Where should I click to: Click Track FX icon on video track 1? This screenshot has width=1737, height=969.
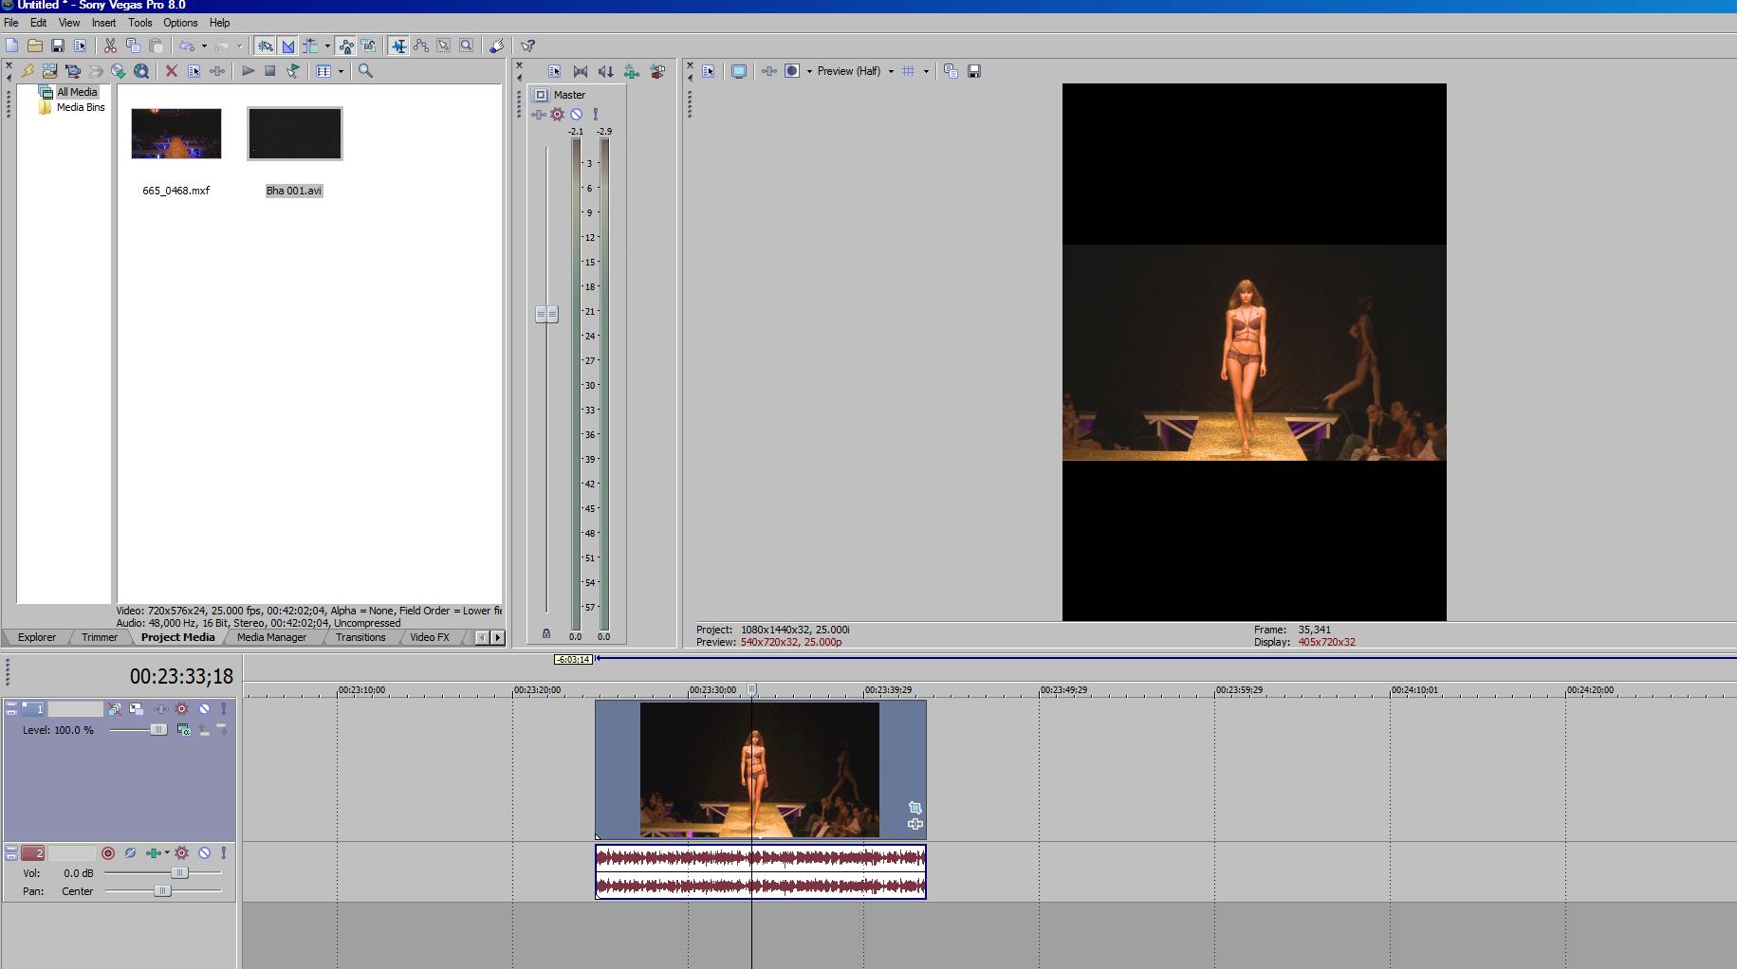[x=182, y=709]
